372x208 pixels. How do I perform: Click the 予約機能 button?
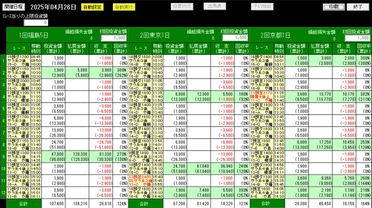click(x=262, y=6)
